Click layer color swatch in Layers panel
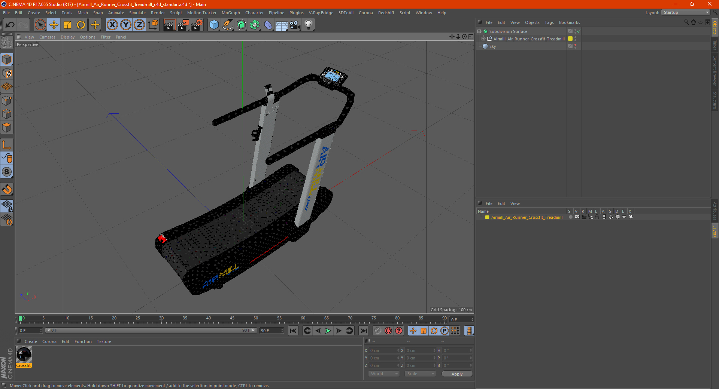 pos(487,217)
